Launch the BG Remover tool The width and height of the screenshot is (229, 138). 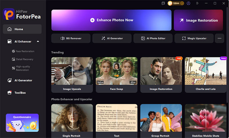coord(71,38)
